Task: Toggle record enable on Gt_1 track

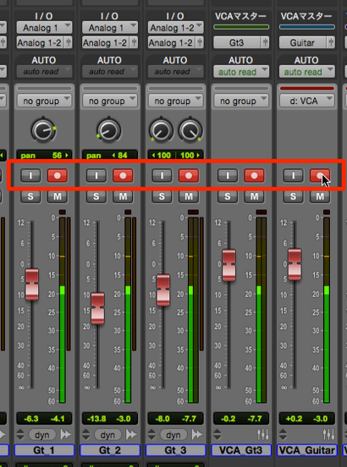Action: click(x=58, y=175)
